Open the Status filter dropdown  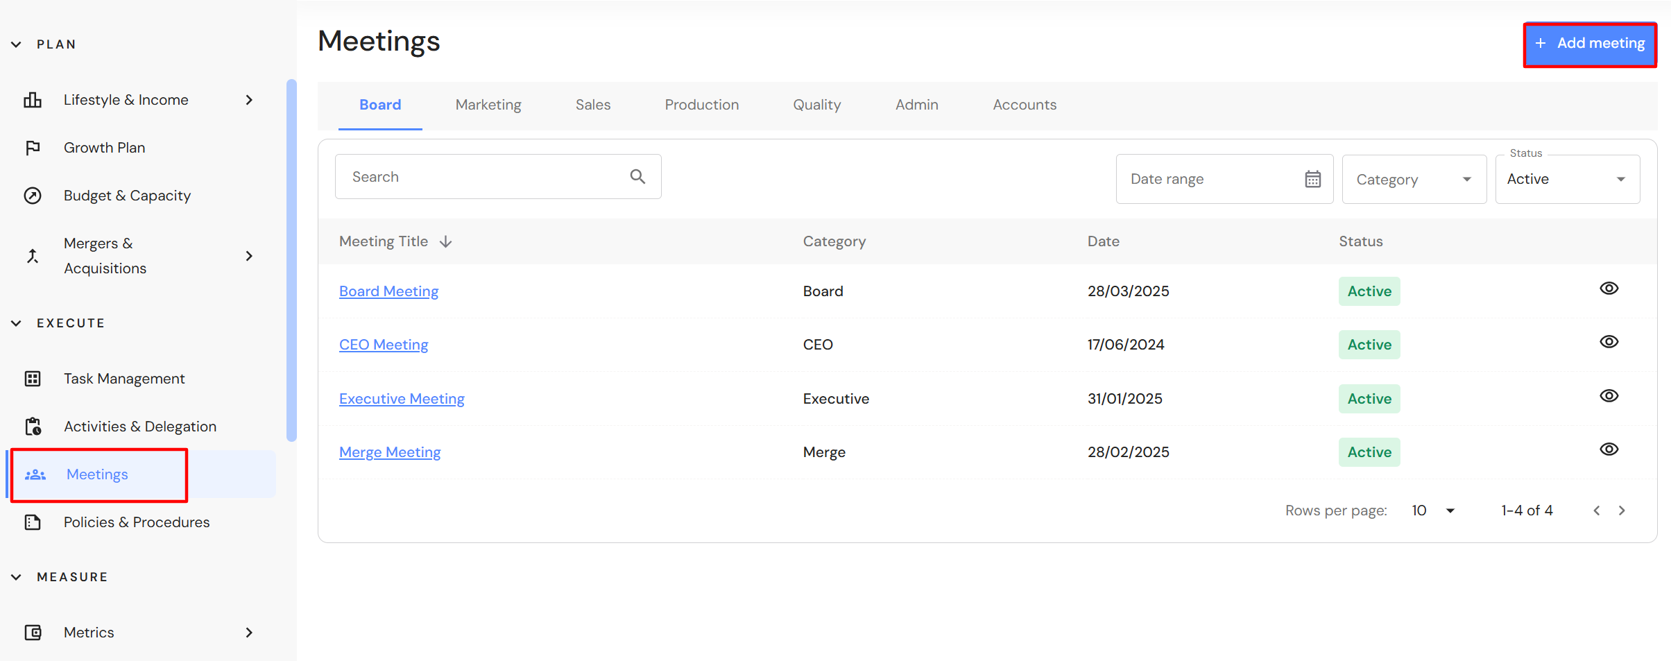coord(1567,180)
